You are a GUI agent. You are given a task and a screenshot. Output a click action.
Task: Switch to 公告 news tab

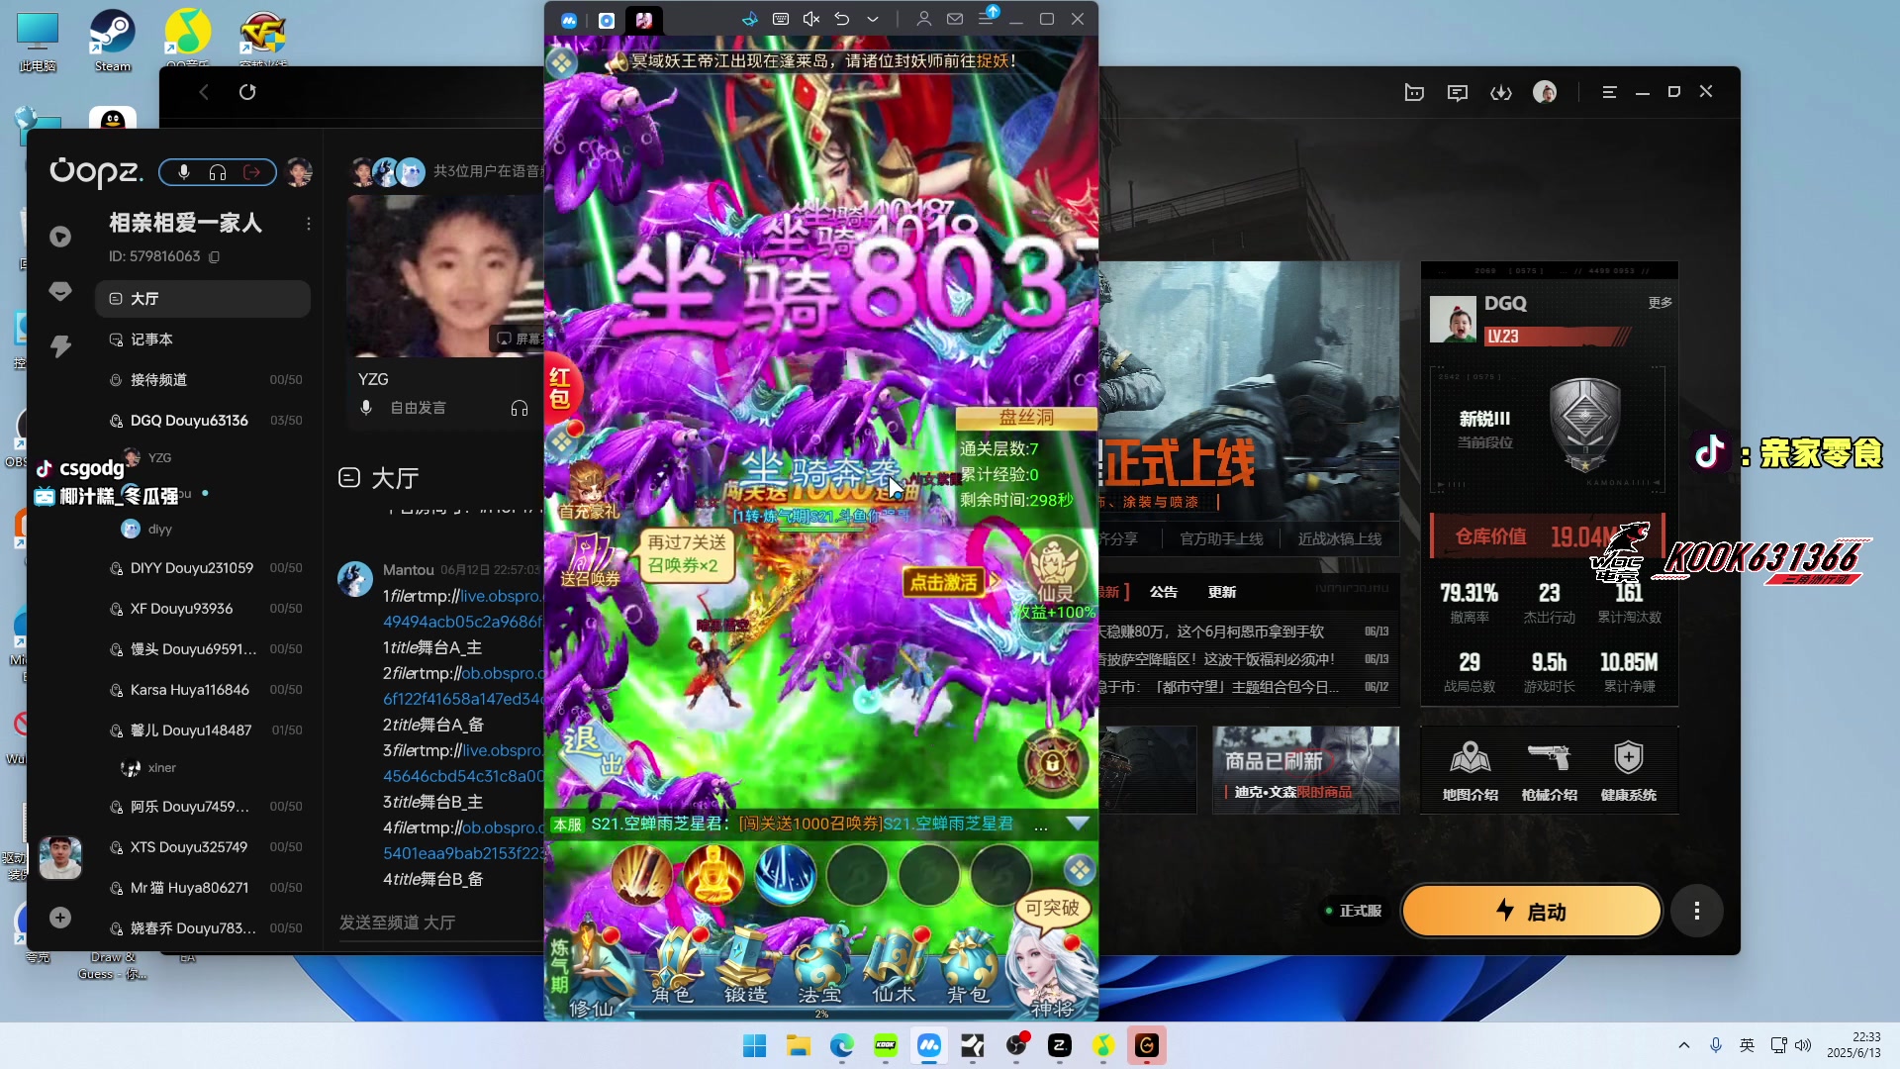1164,592
